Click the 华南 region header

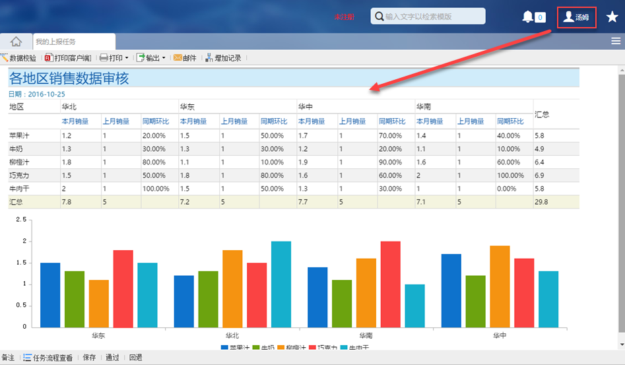[423, 106]
